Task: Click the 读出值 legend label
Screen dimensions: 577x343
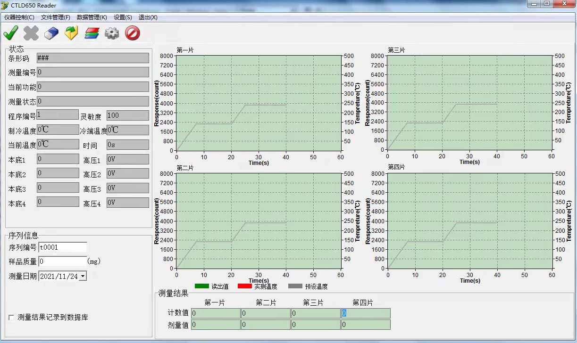Action: pos(220,286)
